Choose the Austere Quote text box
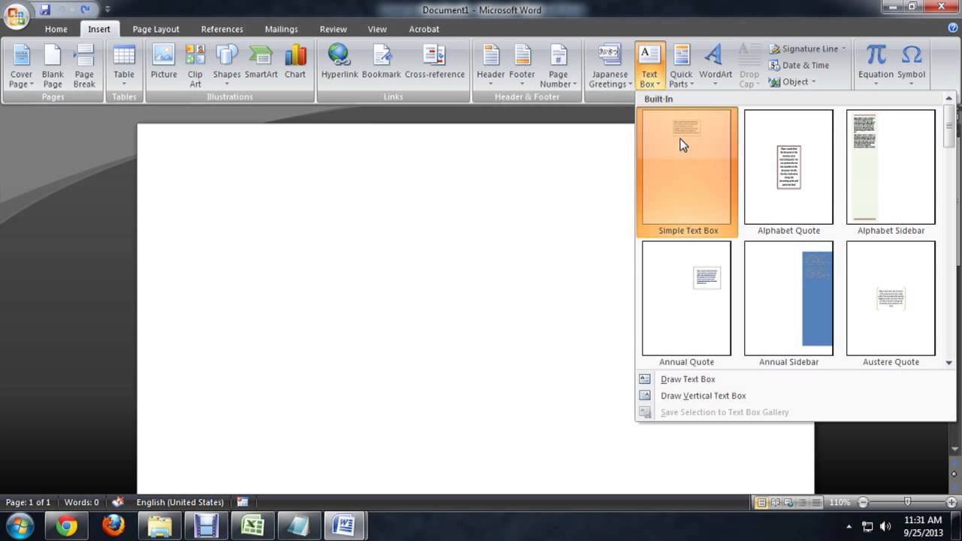 [x=891, y=304]
